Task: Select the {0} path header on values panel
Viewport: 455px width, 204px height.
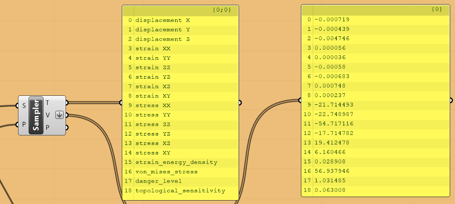Action: click(x=437, y=9)
